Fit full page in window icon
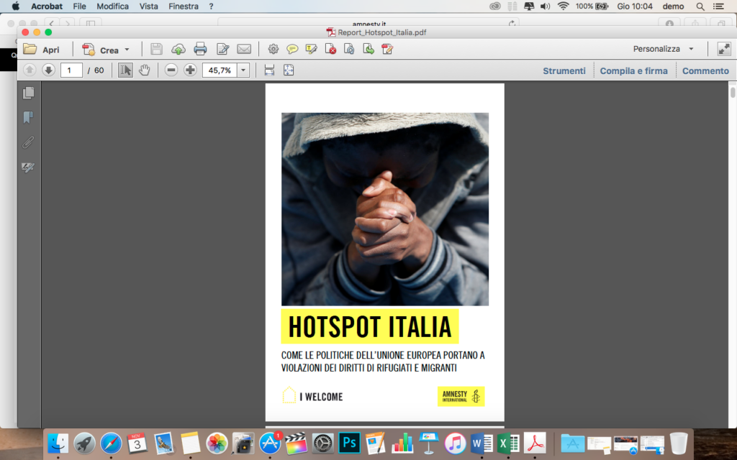 289,70
